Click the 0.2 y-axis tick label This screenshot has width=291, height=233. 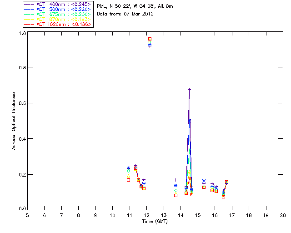pos(22,175)
